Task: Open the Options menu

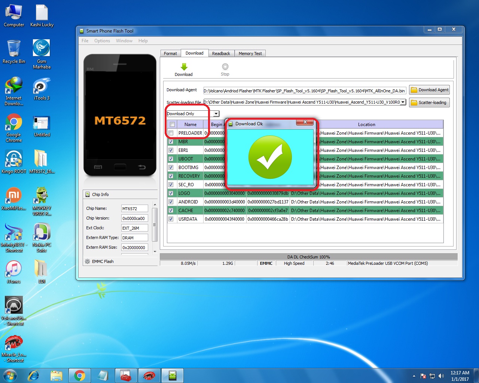Action: point(102,41)
